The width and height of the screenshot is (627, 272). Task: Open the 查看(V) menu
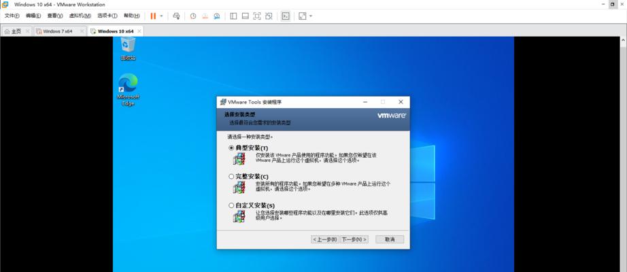[x=55, y=16]
